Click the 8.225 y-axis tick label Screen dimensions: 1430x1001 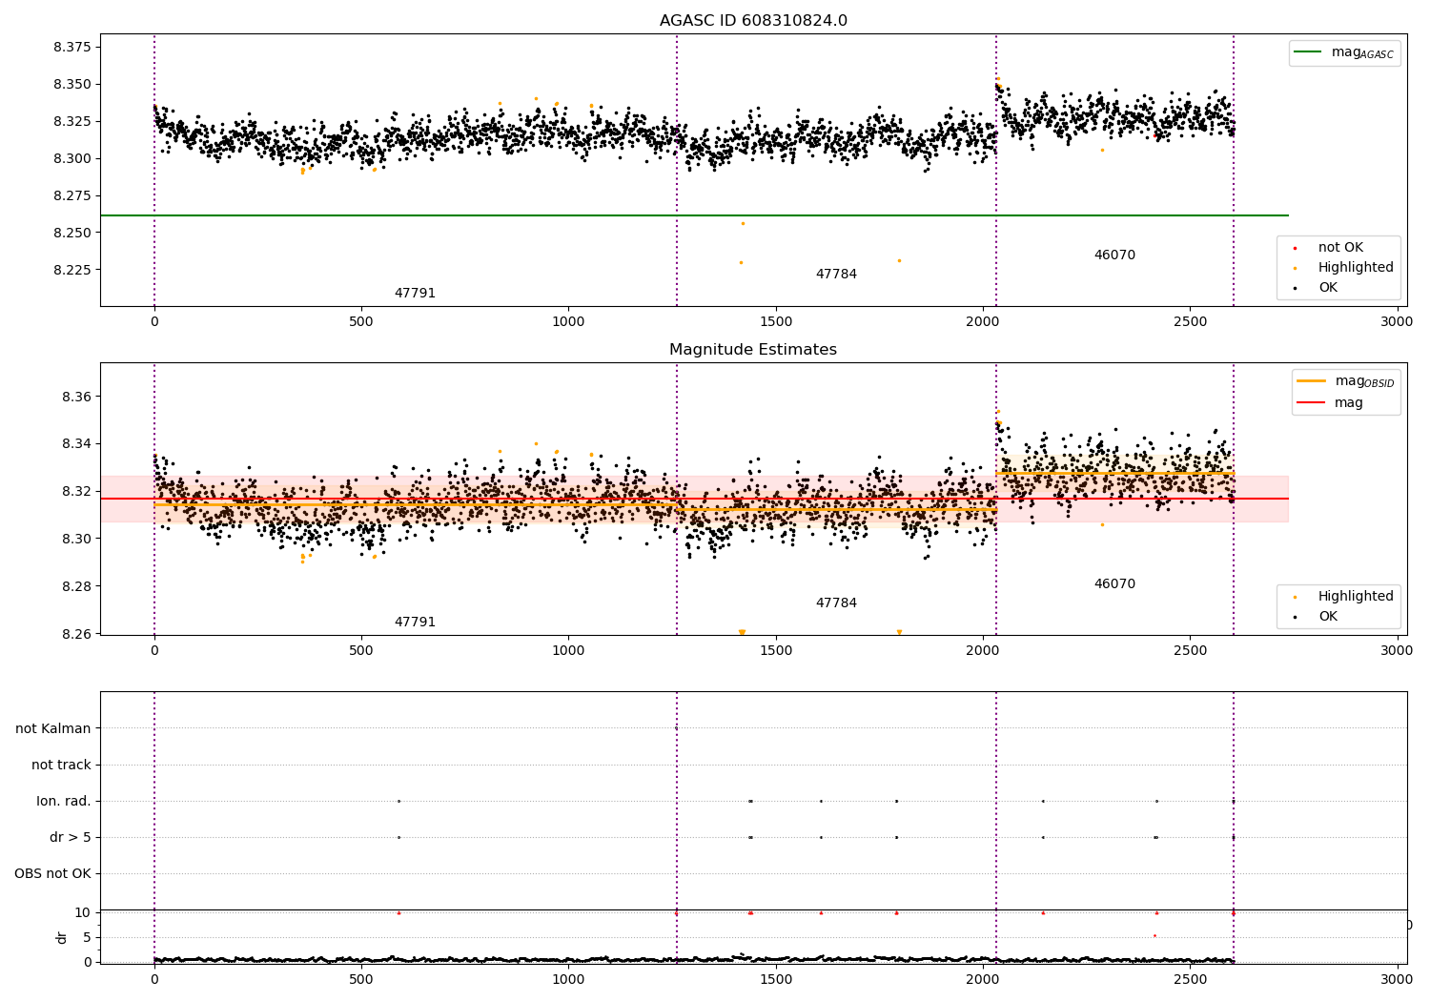(71, 271)
